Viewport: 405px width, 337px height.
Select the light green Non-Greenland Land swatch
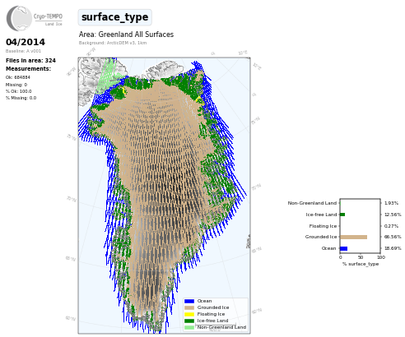point(189,327)
